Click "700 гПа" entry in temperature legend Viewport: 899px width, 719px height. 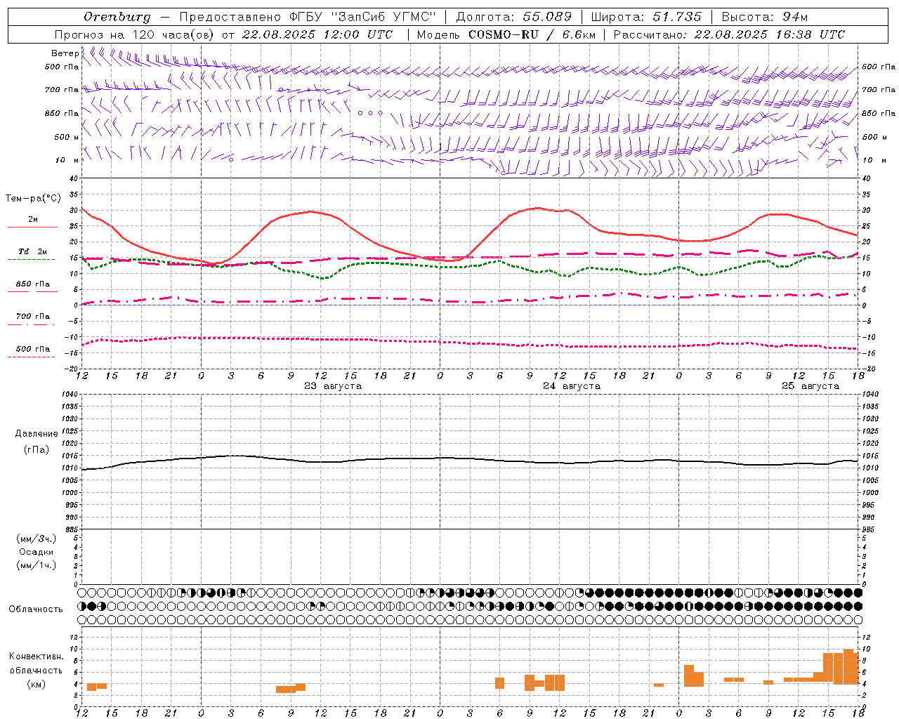tap(32, 316)
